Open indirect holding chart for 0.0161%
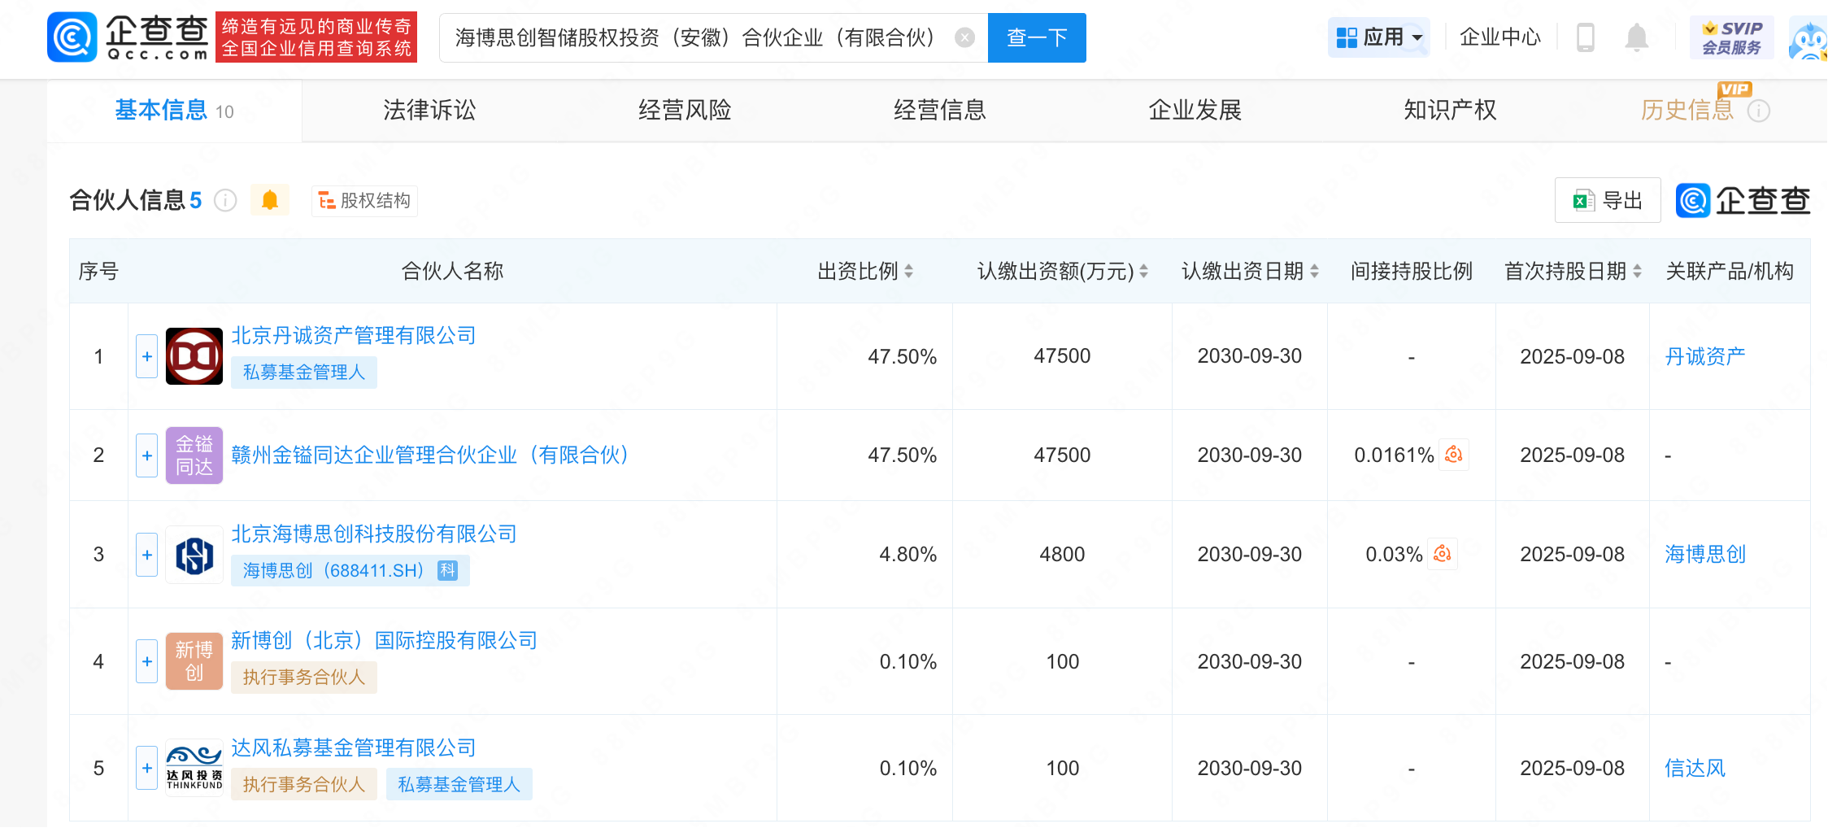Image resolution: width=1828 pixels, height=828 pixels. point(1454,455)
